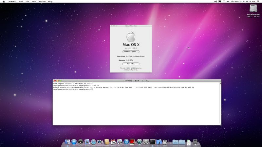
Task: Launch iPhoto from the dock
Action: (120, 142)
